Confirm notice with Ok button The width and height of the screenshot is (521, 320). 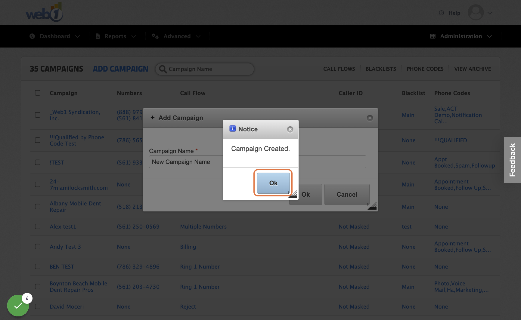tap(273, 183)
